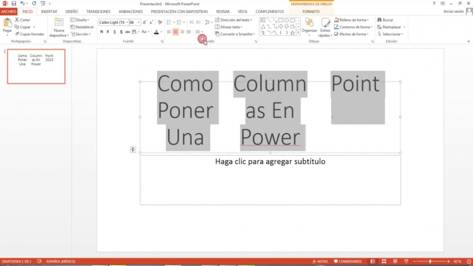Click the Save icon in quick access toolbar
Viewport: 473px width, 266px height.
14,4
